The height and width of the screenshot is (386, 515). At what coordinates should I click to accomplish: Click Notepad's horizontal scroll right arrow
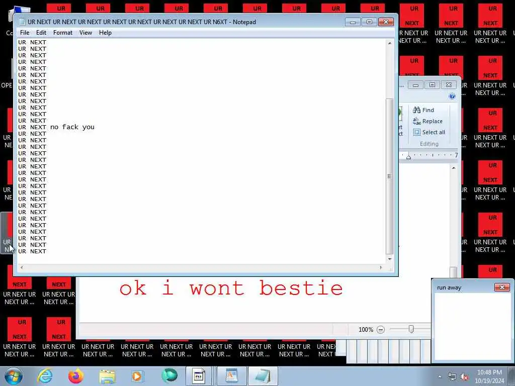pos(381,267)
